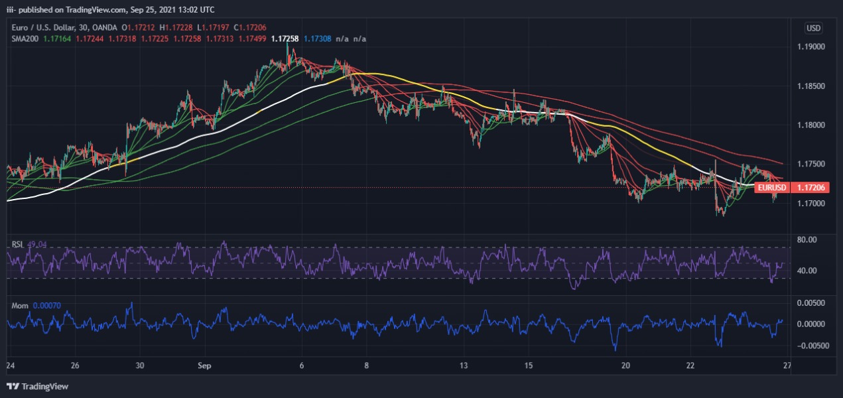The height and width of the screenshot is (398, 843).
Task: Click the RSI value 49.04 in legend
Action: pyautogui.click(x=38, y=244)
